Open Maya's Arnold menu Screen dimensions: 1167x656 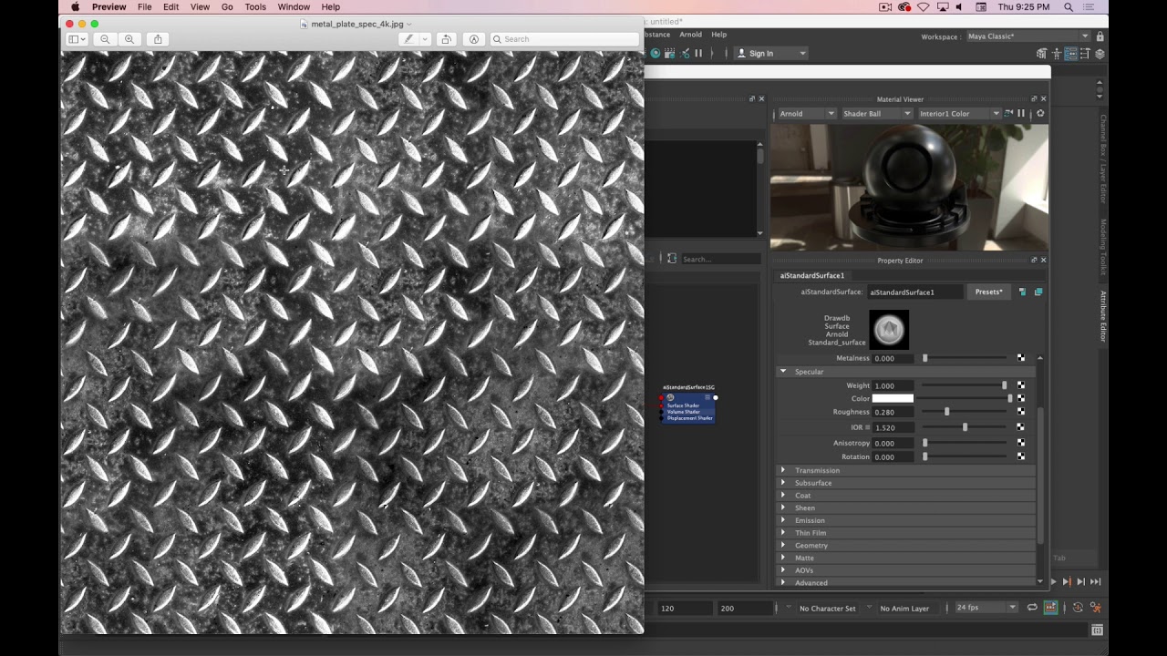click(x=690, y=35)
